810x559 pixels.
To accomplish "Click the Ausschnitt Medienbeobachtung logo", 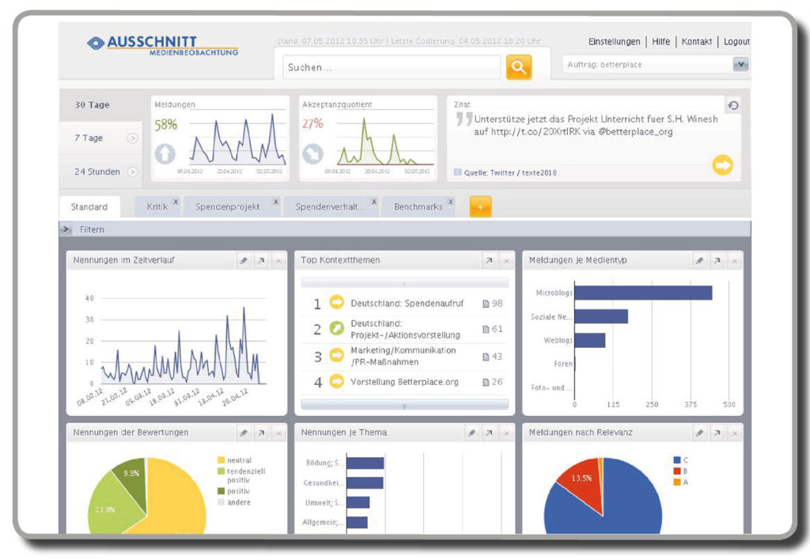I will [163, 45].
